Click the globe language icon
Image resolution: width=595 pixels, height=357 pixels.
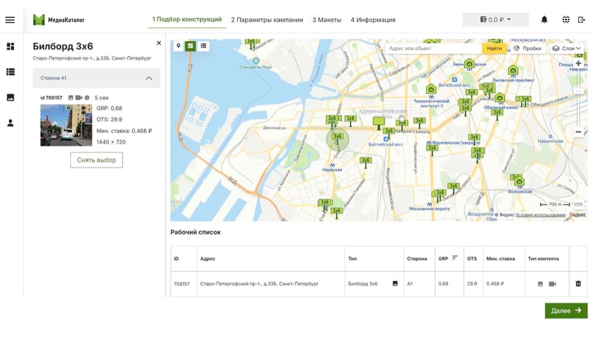(566, 20)
